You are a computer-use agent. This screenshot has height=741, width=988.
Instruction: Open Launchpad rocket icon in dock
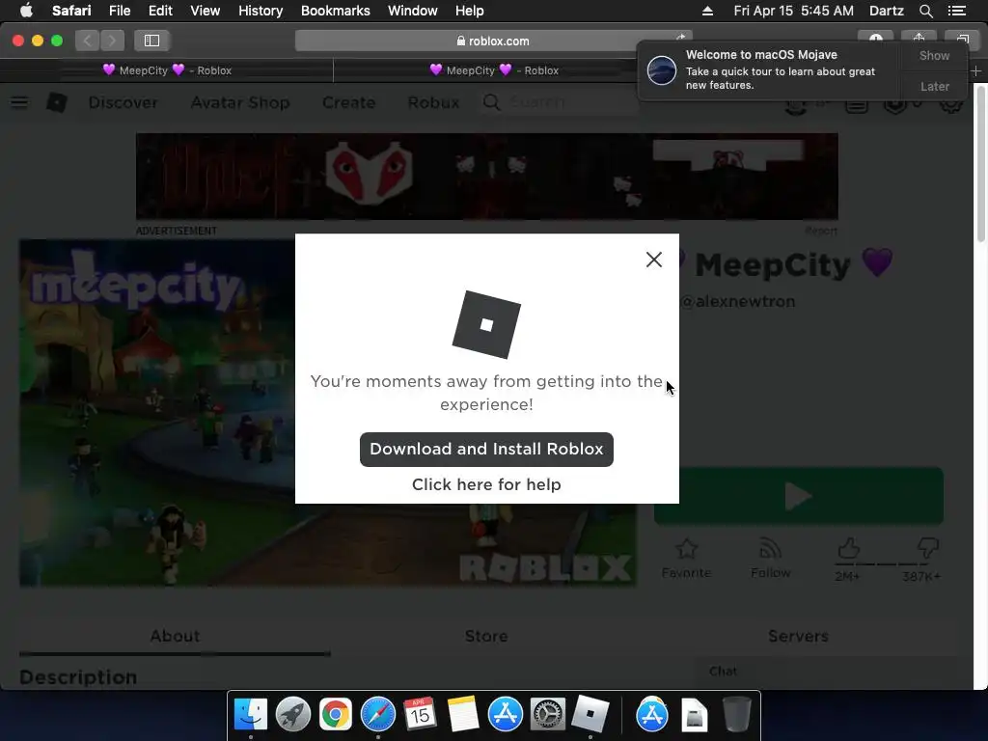(x=293, y=715)
